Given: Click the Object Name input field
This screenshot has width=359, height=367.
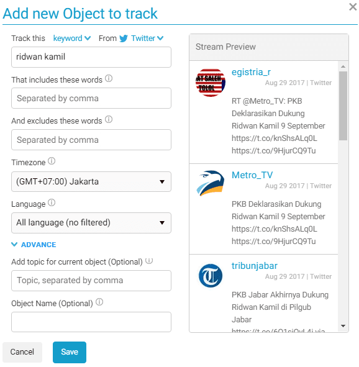Looking at the screenshot, I should coord(91,322).
